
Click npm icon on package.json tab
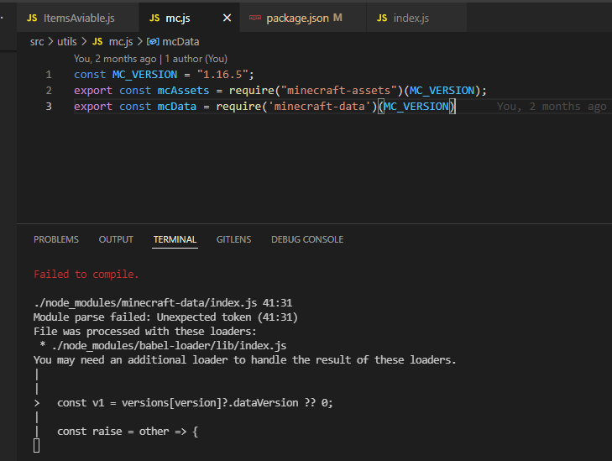(255, 18)
